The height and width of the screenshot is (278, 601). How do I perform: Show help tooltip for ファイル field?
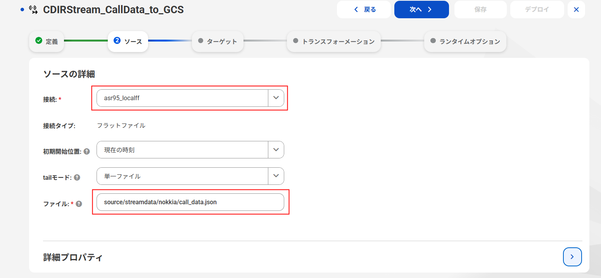click(79, 203)
